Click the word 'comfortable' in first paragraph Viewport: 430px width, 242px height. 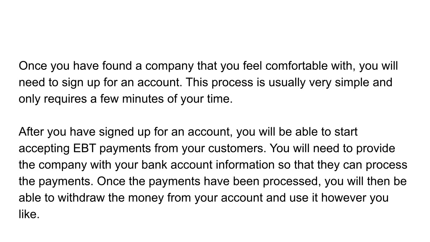(296, 66)
